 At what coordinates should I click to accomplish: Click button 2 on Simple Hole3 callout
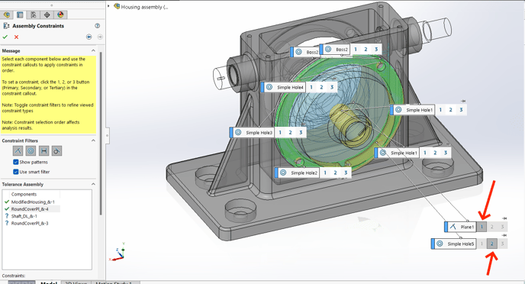[290, 133]
